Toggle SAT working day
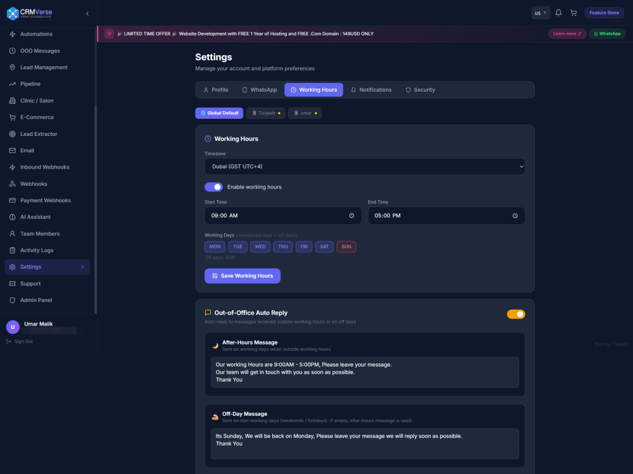The width and height of the screenshot is (633, 474). [x=325, y=246]
